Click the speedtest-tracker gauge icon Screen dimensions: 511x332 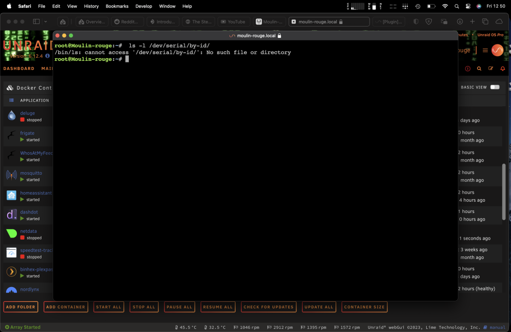point(12,253)
